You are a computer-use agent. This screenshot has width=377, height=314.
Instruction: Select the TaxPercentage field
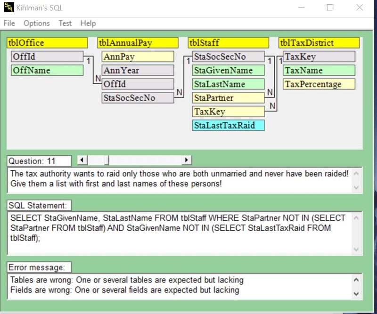(x=319, y=84)
